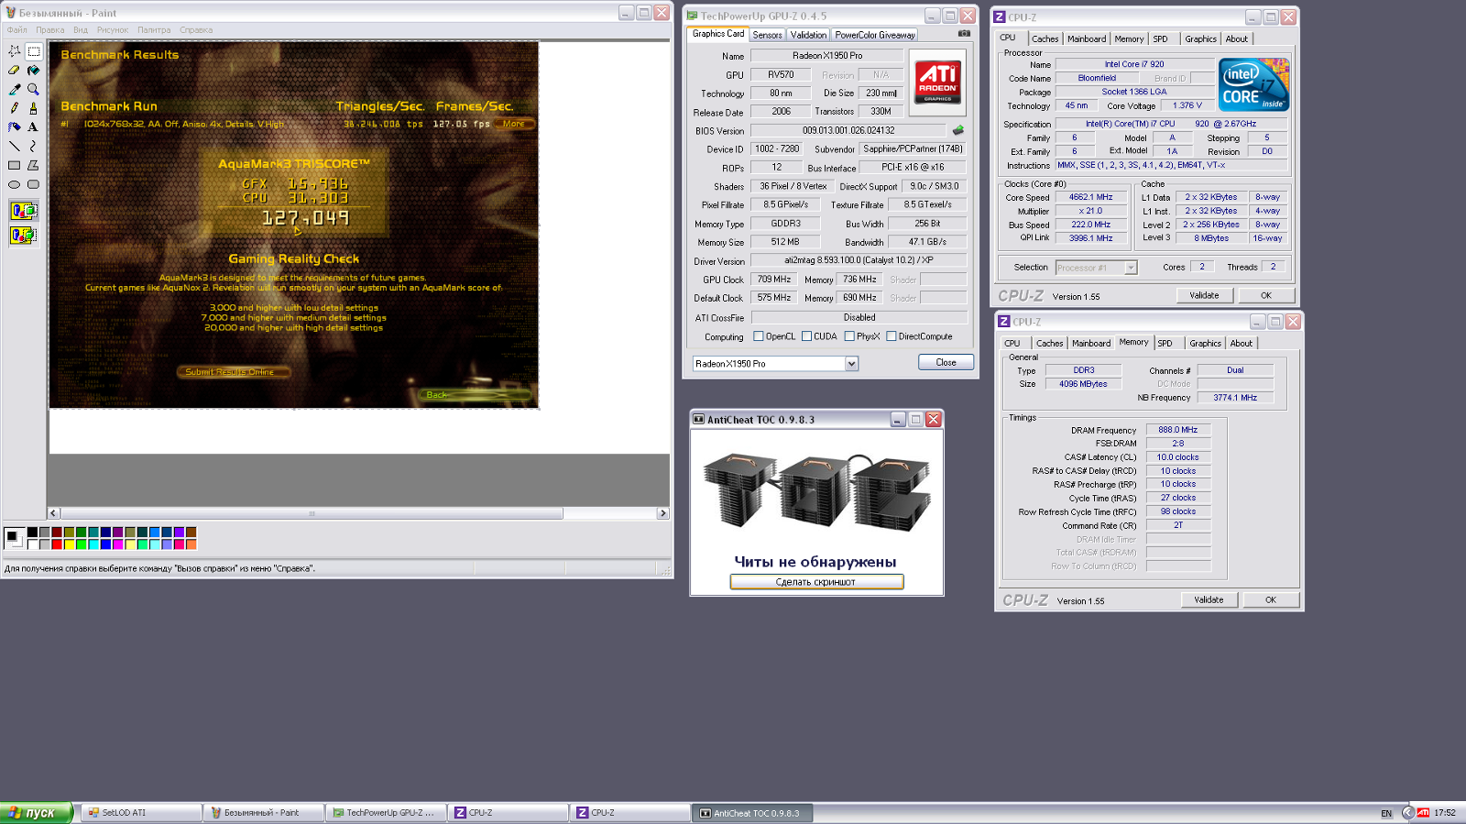Choose the Eraser tool in Paint
1466x824 pixels.
click(14, 71)
